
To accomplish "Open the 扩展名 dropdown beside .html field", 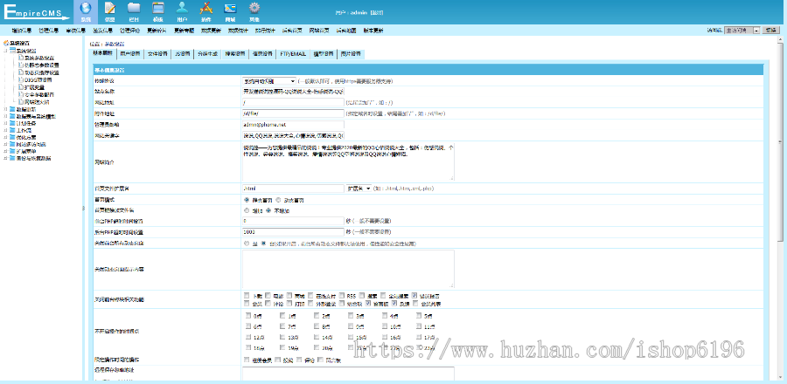I will tap(359, 189).
